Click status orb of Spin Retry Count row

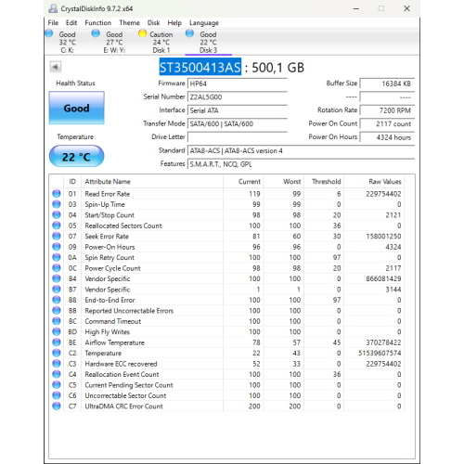(57, 257)
